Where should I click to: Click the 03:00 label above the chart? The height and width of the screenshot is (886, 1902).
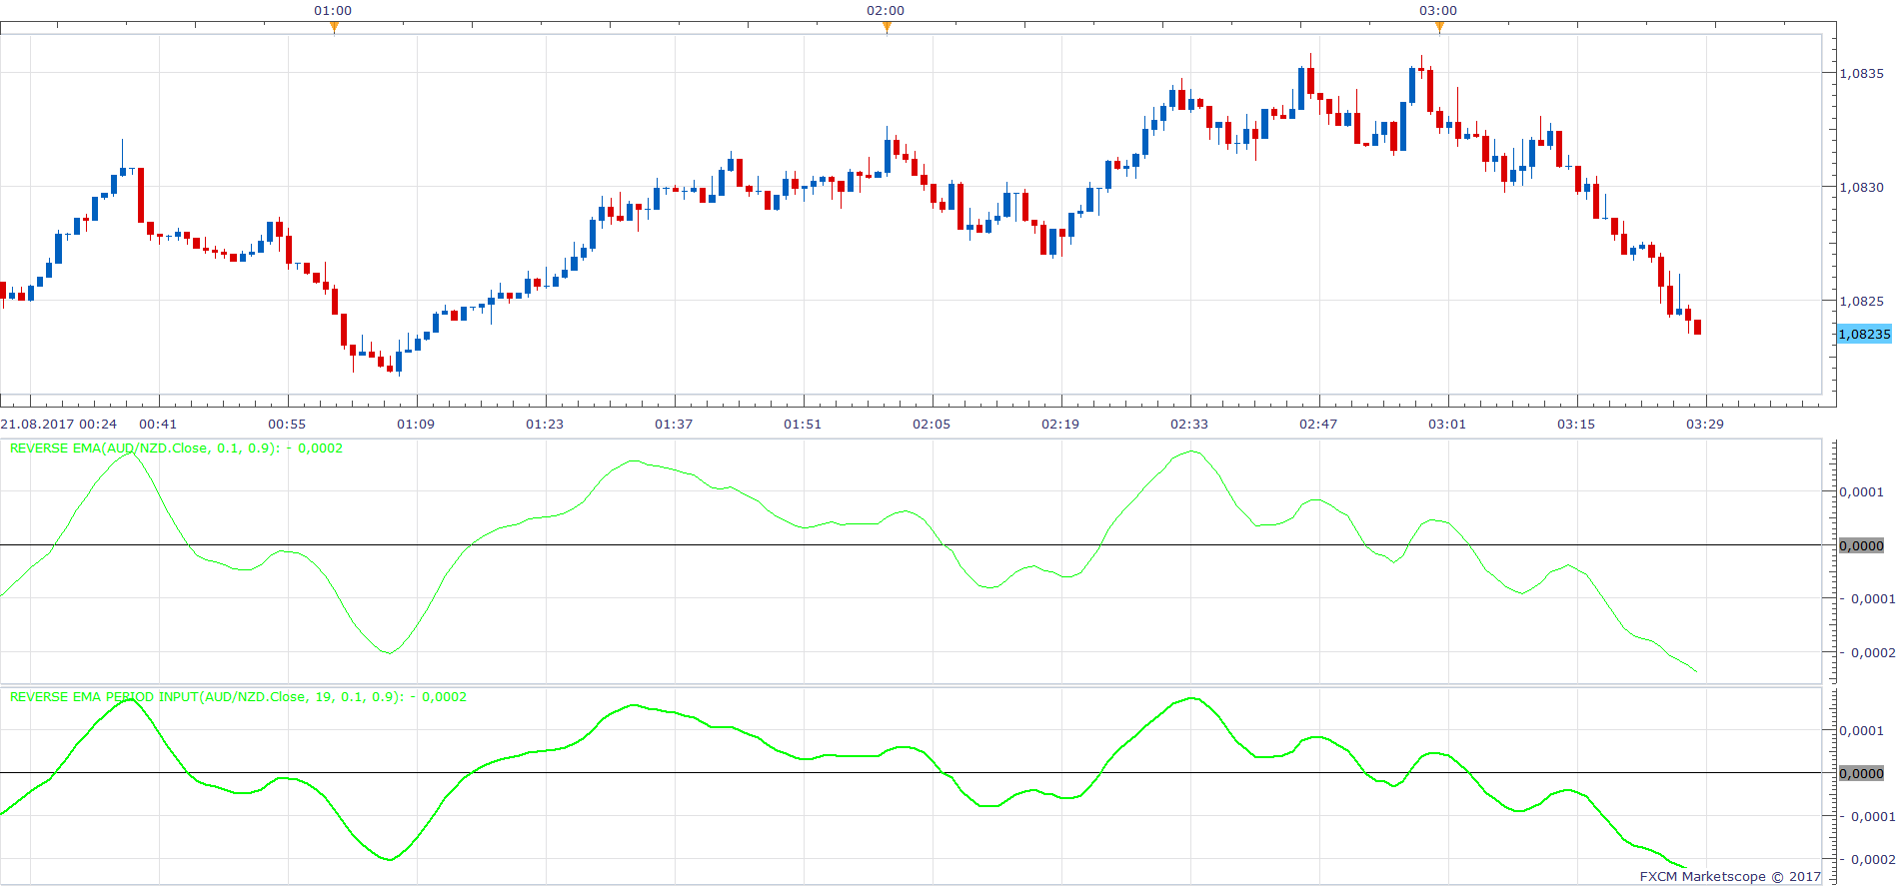tap(1438, 11)
